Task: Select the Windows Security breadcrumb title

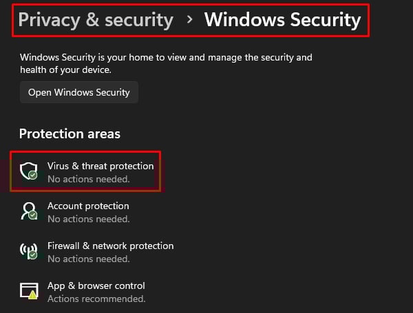Action: point(283,20)
